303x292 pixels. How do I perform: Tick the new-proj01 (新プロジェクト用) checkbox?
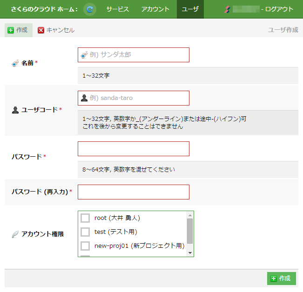[x=85, y=246]
